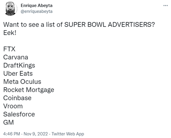The width and height of the screenshot is (171, 138).
Task: Click the word Eek! in the tweet
Action: pyautogui.click(x=10, y=33)
